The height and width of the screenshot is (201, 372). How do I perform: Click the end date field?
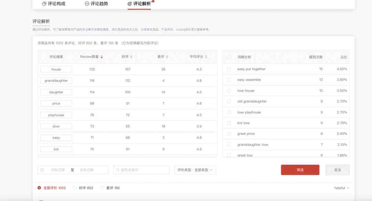[86, 170]
